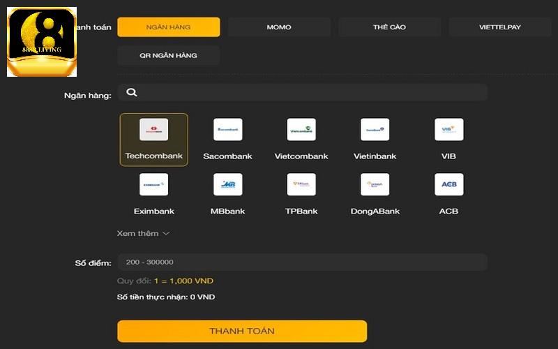
Task: Click the 888 Living logo
Action: (42, 42)
